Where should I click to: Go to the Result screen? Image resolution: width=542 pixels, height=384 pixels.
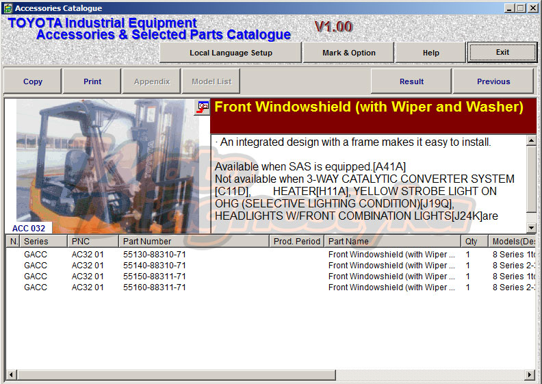[x=411, y=81]
